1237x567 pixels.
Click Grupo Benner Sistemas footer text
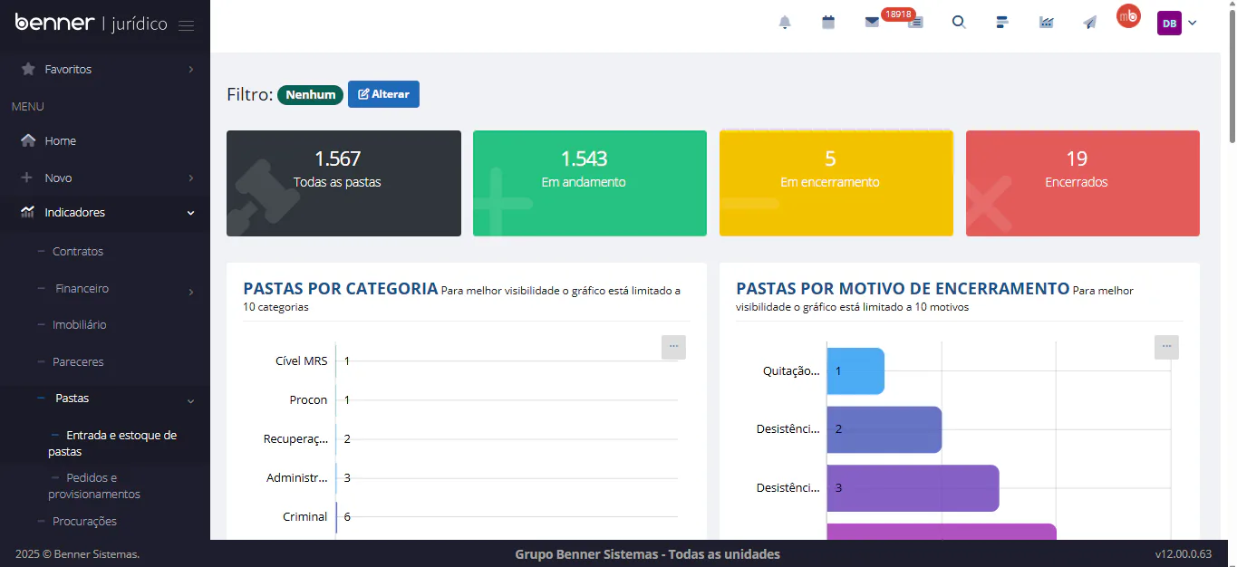coord(647,553)
